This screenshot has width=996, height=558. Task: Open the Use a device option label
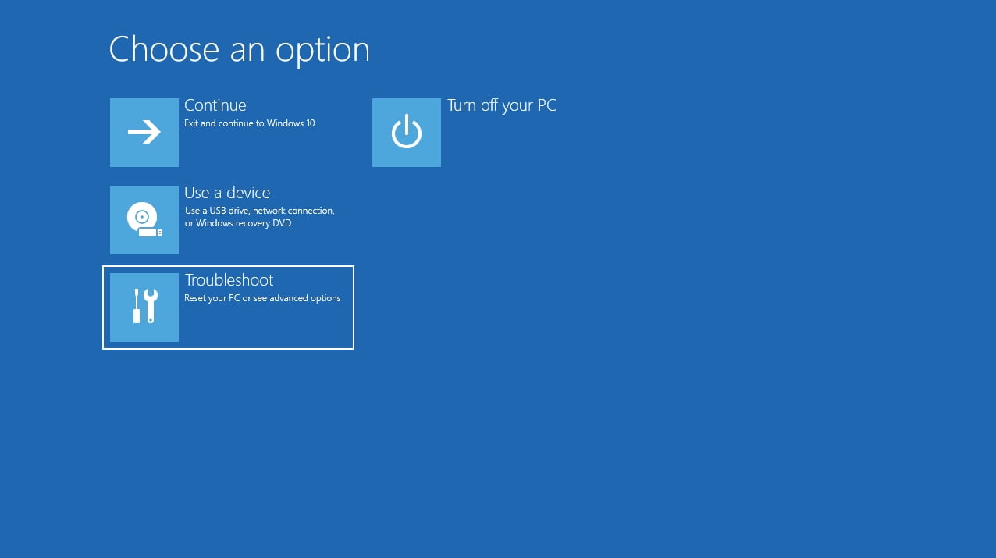227,193
